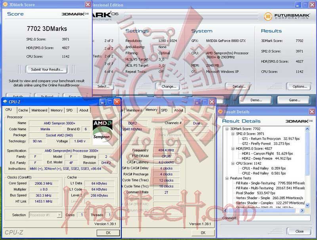
Task: Click scroll up arrow in Result Details list
Action: (x=307, y=129)
